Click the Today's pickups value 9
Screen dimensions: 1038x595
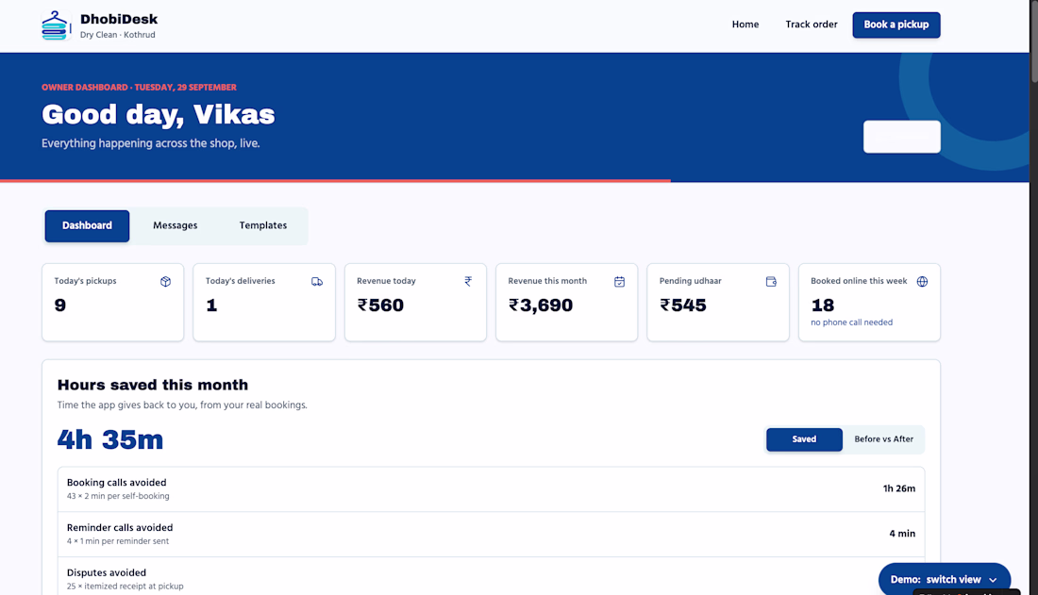click(x=60, y=306)
